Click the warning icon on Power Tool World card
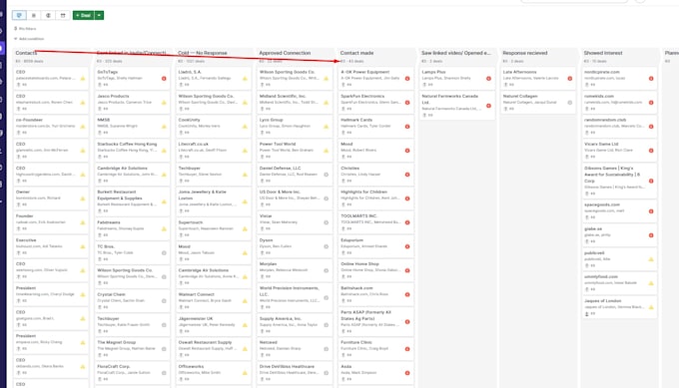Screen dimensions: 679x388 (x=327, y=151)
